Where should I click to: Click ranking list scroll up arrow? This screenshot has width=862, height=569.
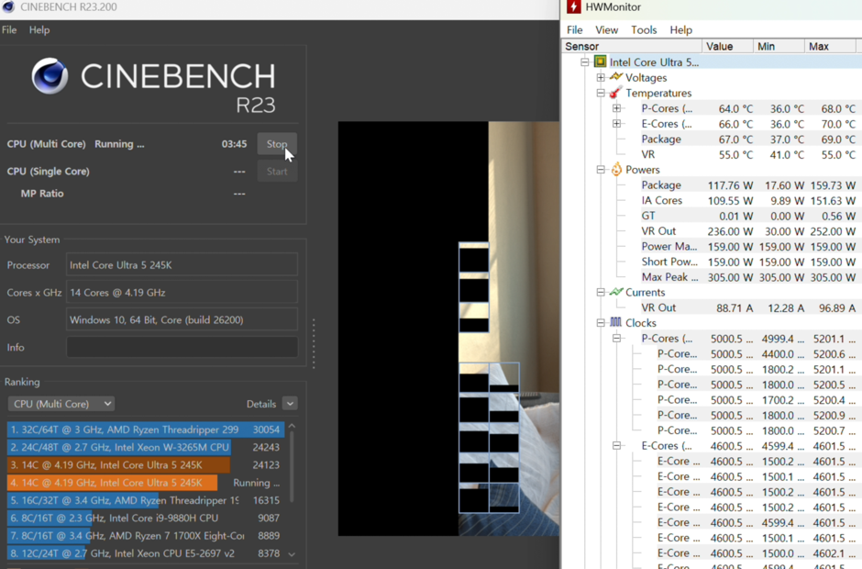[x=292, y=427]
